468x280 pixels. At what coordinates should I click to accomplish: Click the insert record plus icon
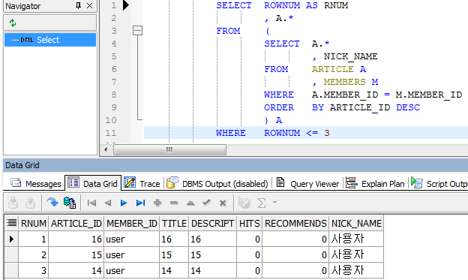(x=157, y=203)
